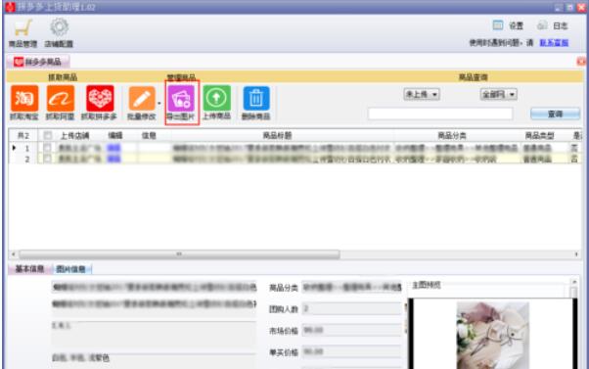Open the 日志 log viewer
589x369 pixels.
pyautogui.click(x=553, y=25)
